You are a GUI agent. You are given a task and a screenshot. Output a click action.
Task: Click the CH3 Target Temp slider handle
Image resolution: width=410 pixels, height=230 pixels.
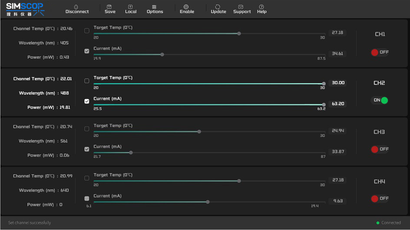pyautogui.click(x=199, y=132)
